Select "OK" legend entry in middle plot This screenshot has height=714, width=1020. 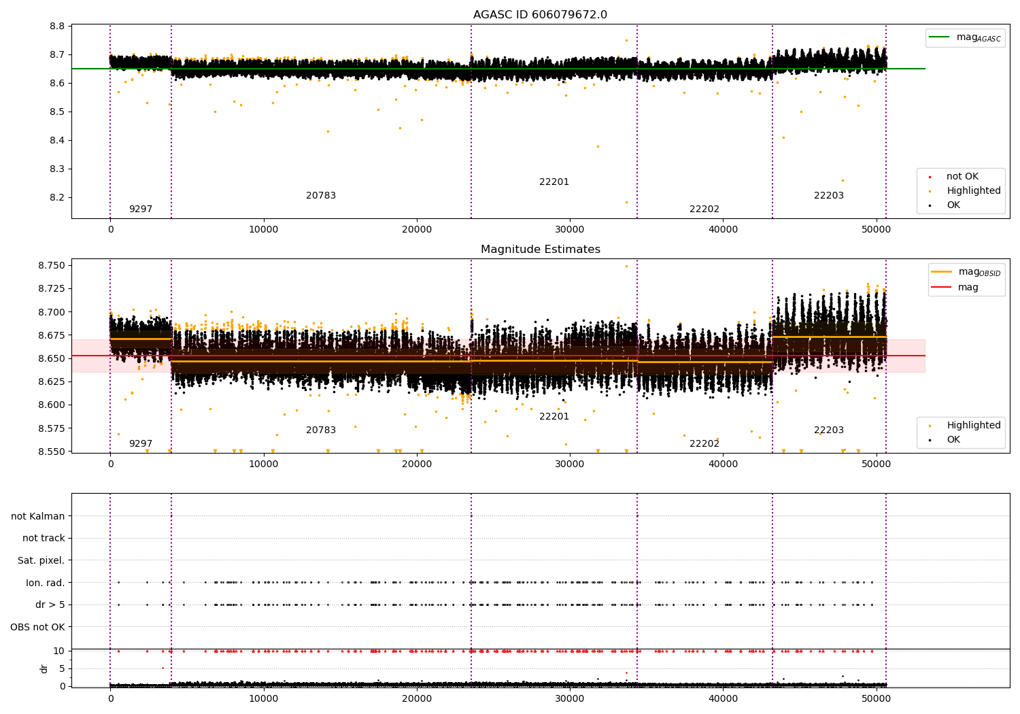(953, 440)
